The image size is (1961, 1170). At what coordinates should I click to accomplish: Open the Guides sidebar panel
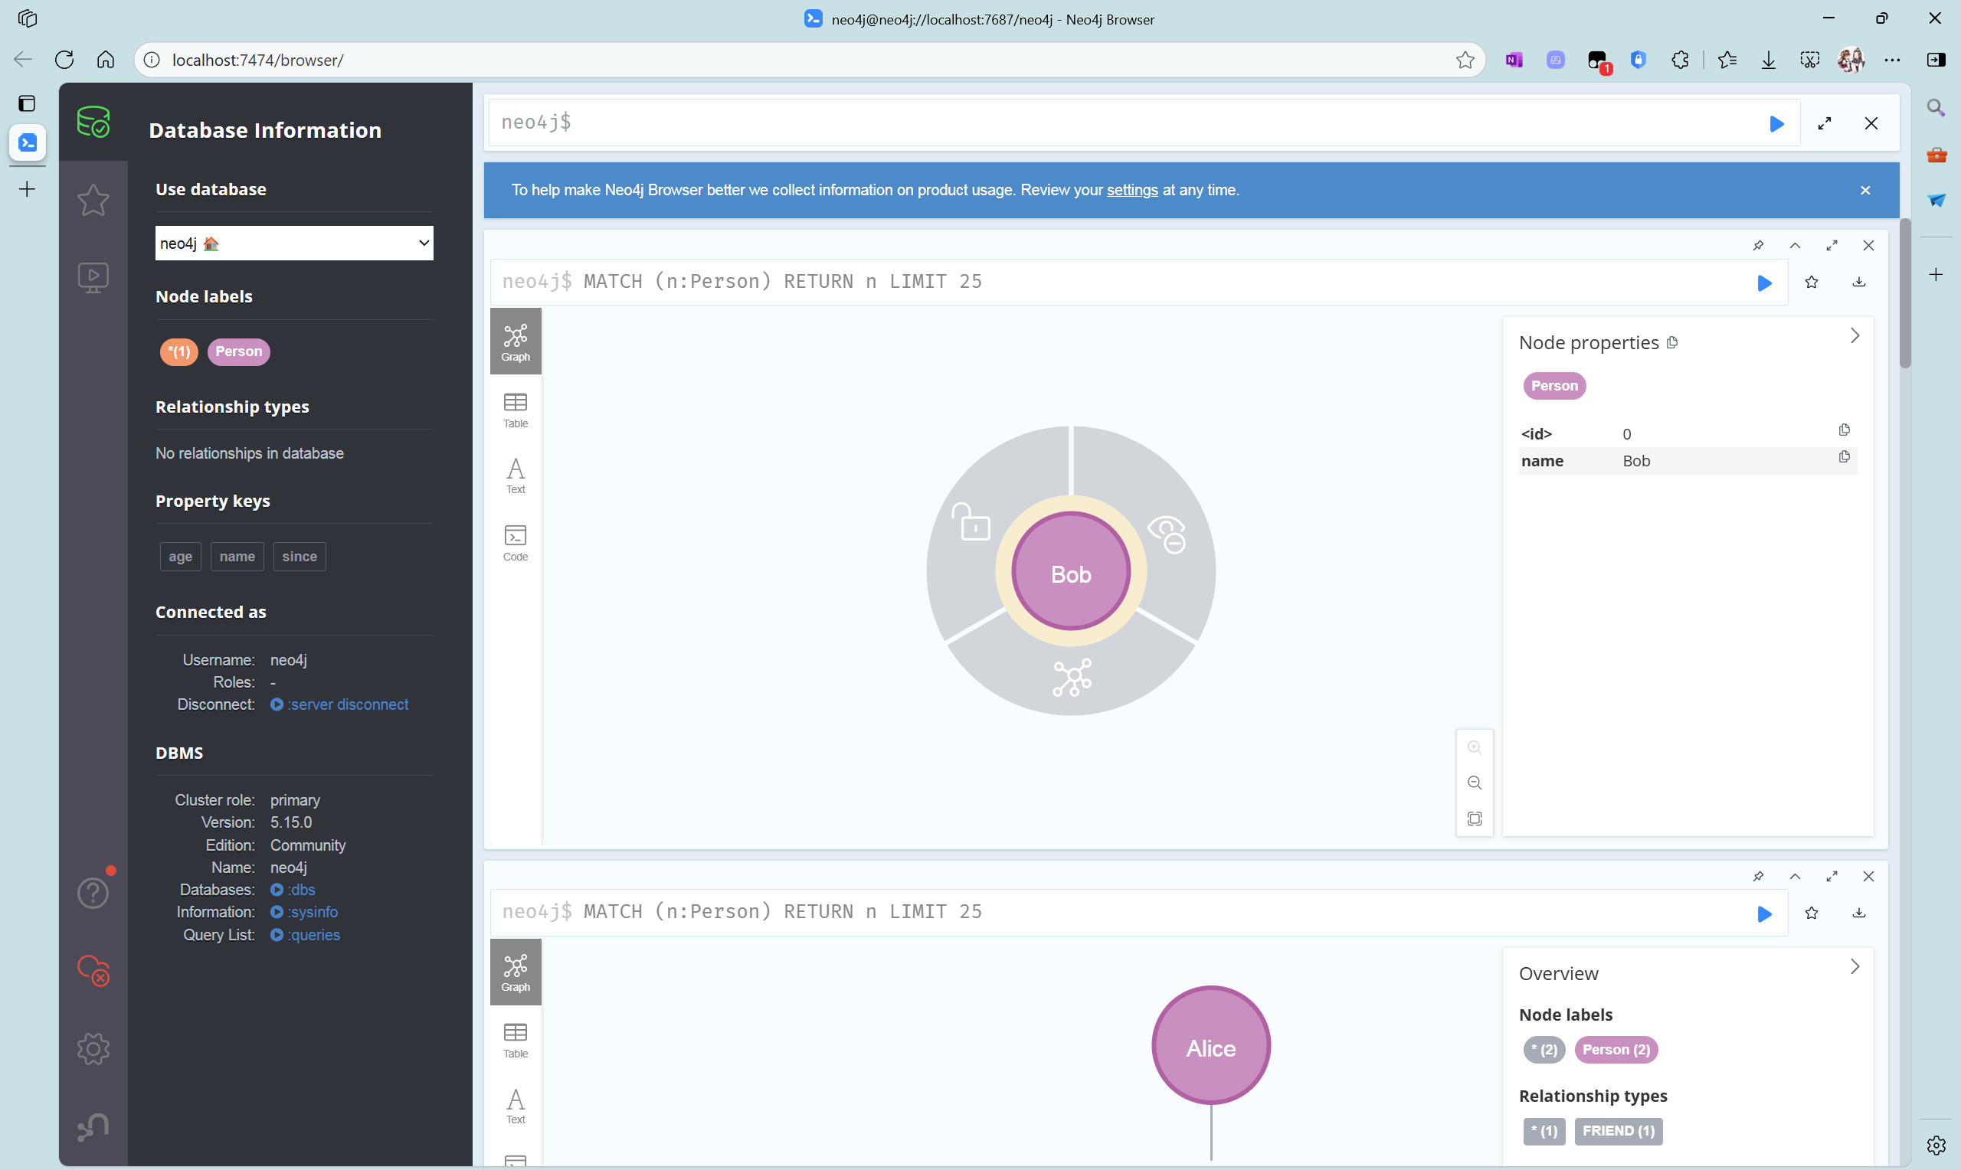point(93,277)
